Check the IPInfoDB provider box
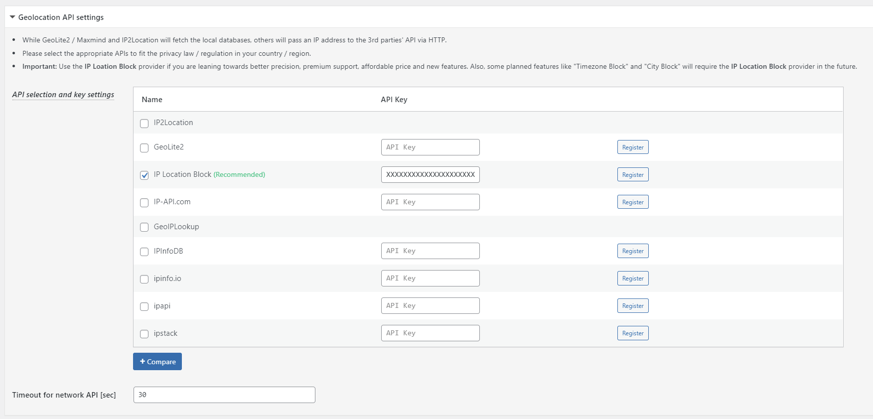 point(145,252)
